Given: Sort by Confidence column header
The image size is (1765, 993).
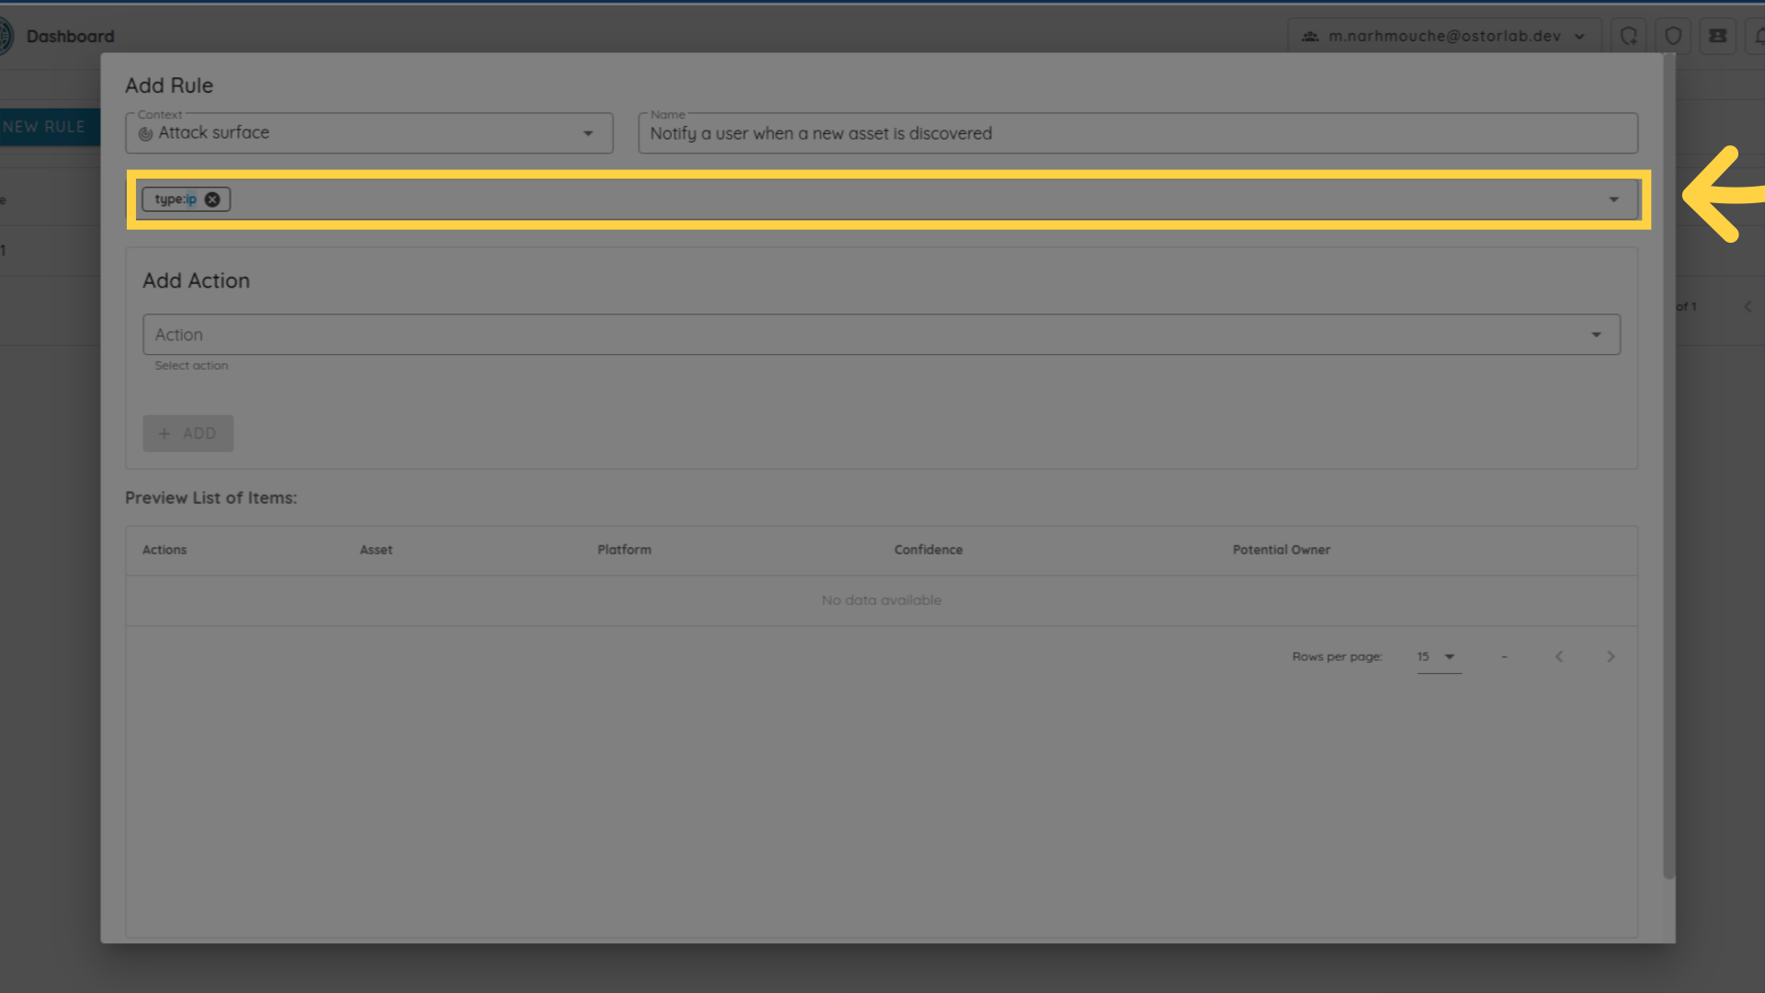Looking at the screenshot, I should tap(928, 550).
